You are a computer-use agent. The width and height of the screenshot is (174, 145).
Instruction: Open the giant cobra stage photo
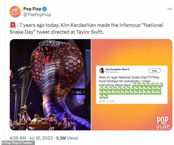pyautogui.click(x=50, y=85)
